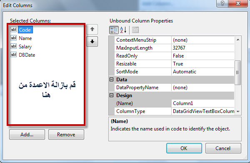
Task: Remove the selected column with Remove button
Action: tap(66, 135)
